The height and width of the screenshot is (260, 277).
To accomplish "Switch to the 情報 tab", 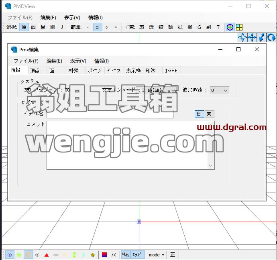I will 18,70.
